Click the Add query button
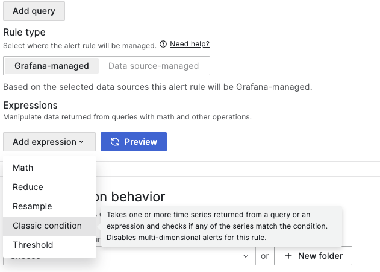Viewport: 380px width, 272px height. click(x=34, y=11)
